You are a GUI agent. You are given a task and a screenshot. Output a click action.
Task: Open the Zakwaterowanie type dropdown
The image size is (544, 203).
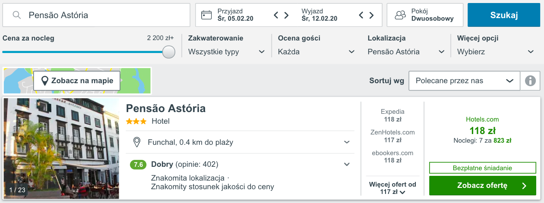(227, 52)
